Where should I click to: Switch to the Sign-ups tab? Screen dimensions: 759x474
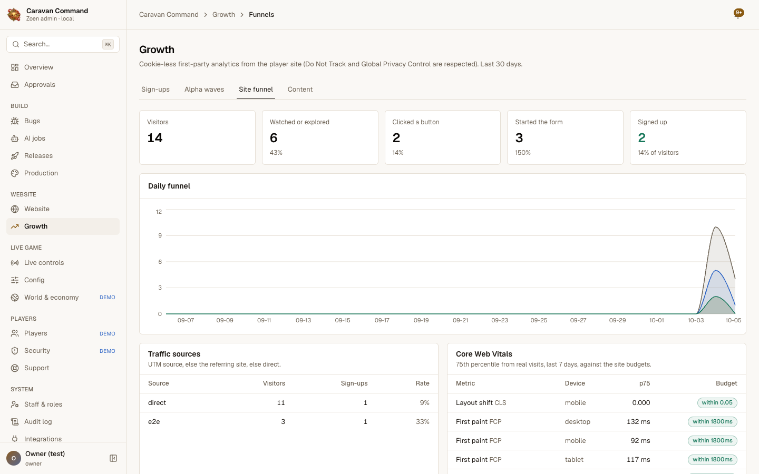pyautogui.click(x=155, y=90)
